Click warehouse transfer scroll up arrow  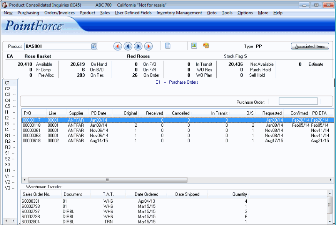(329, 194)
